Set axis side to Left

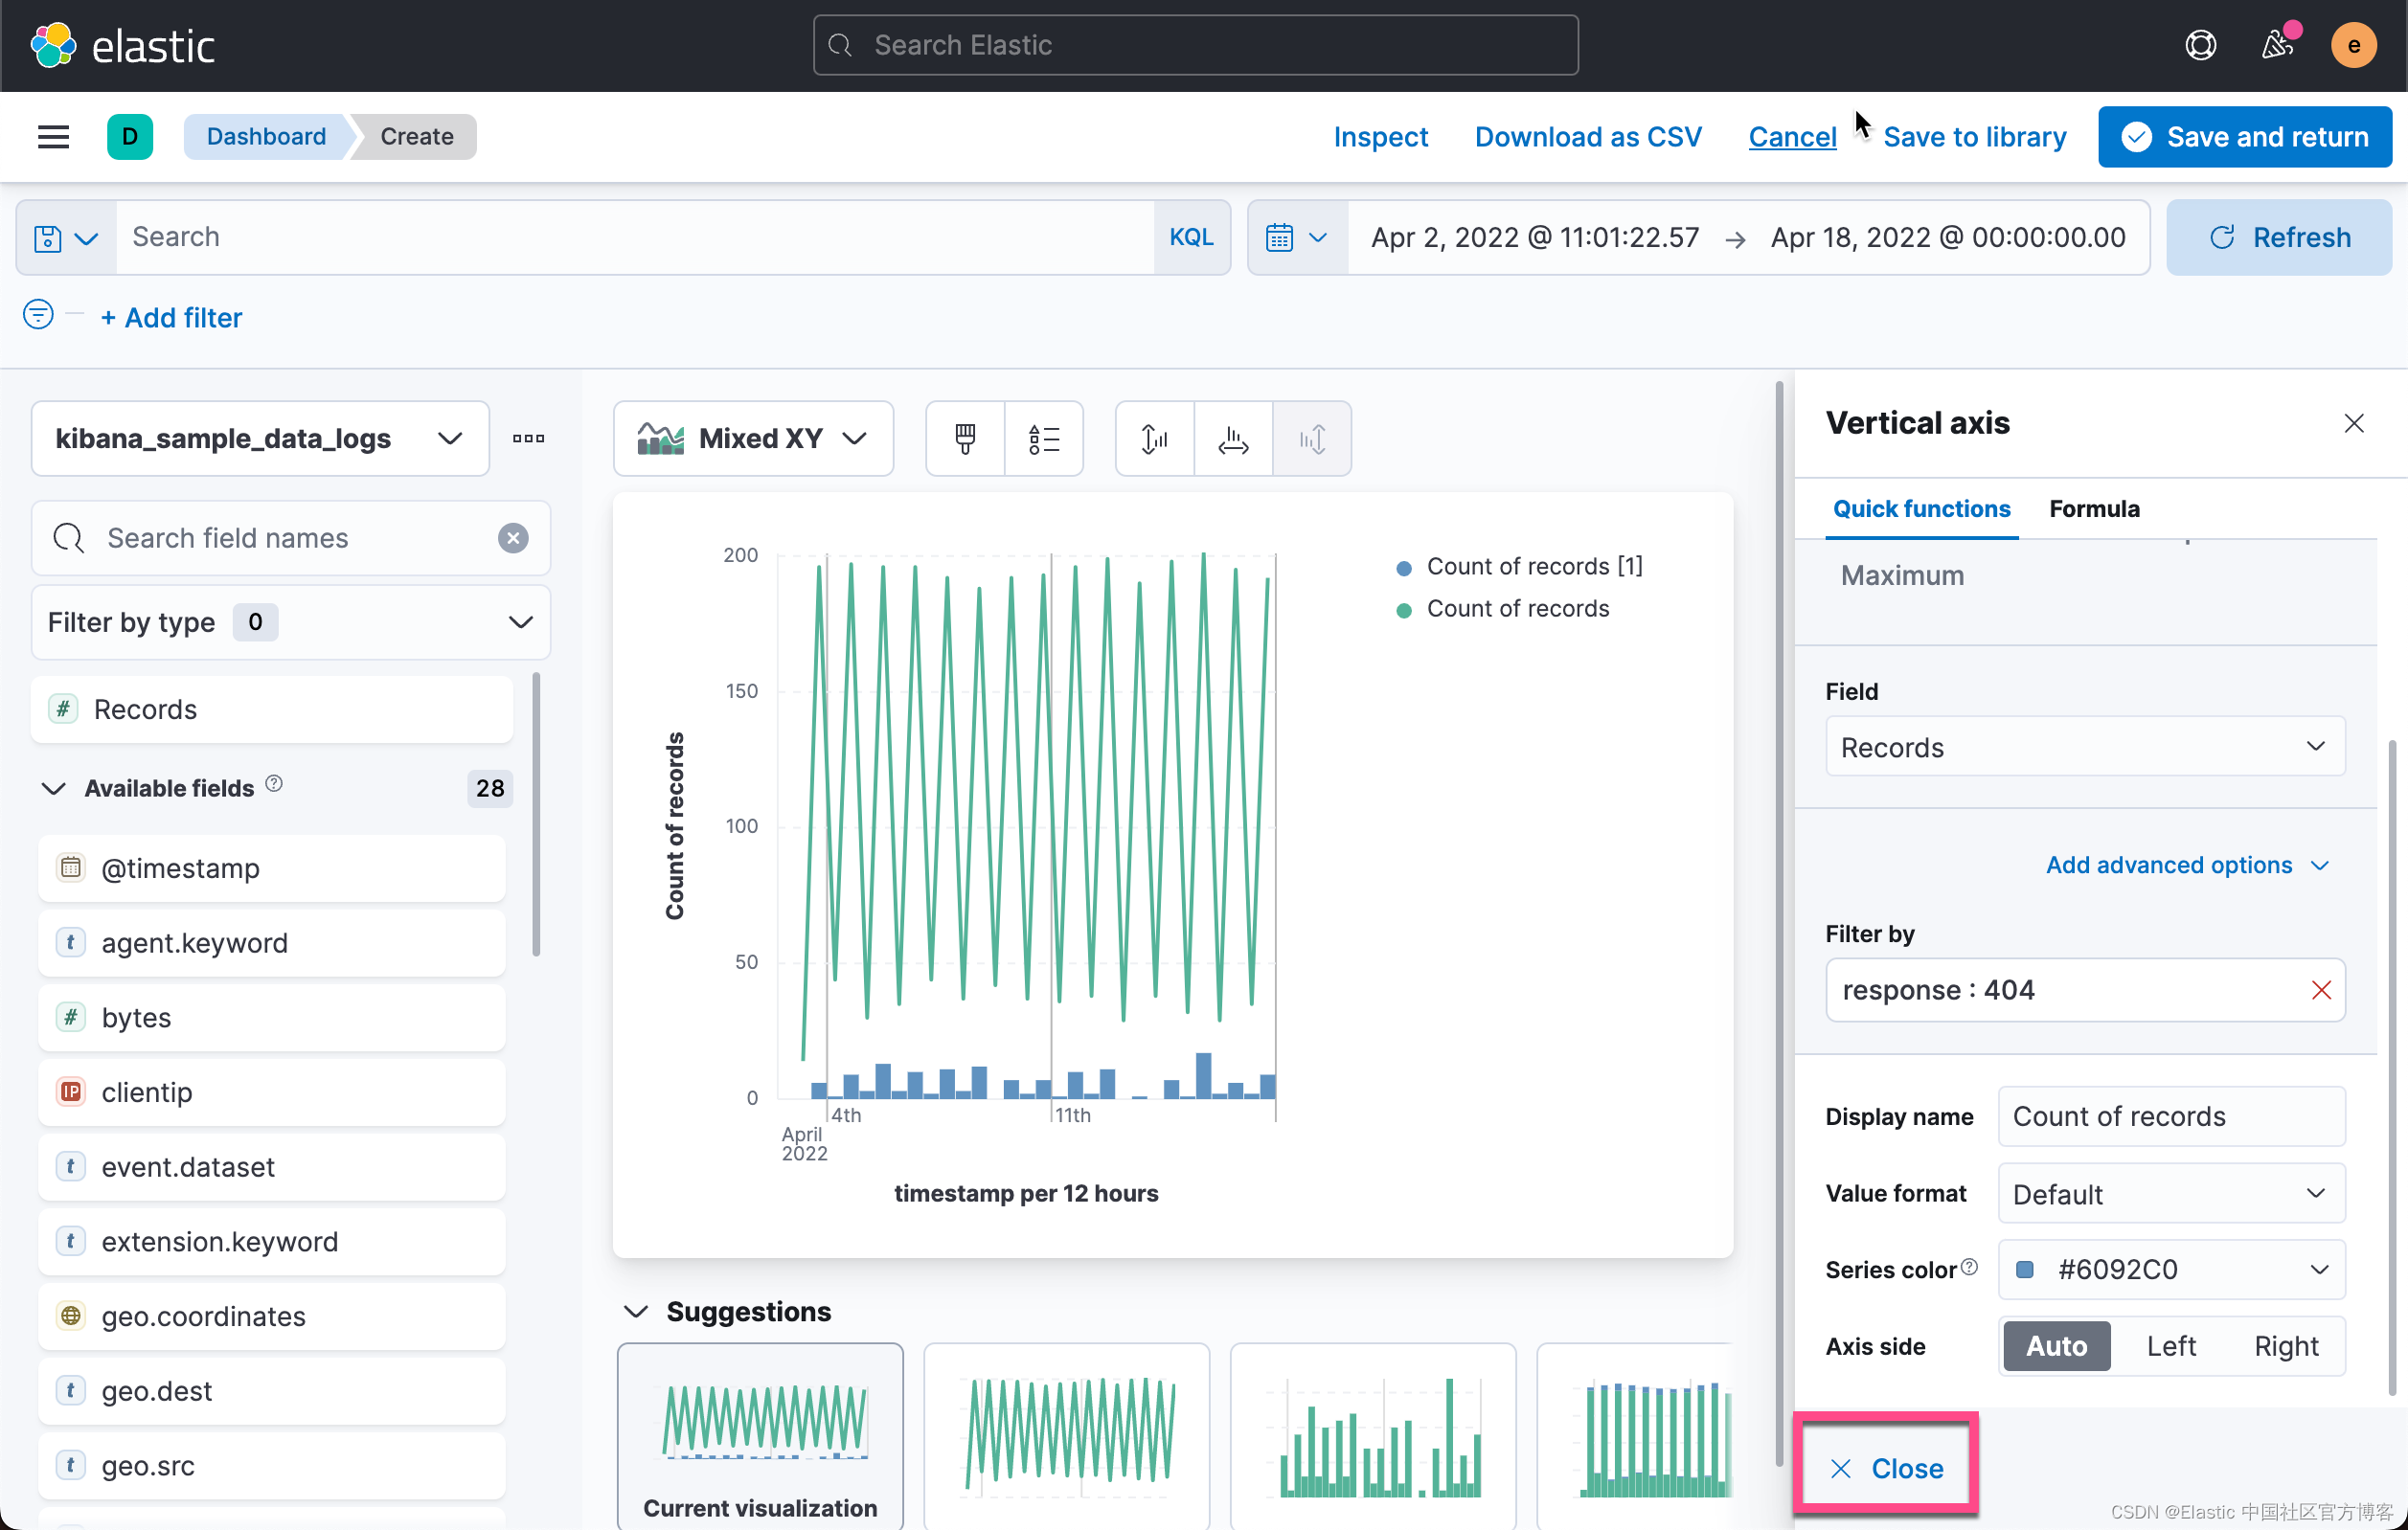click(2171, 1346)
